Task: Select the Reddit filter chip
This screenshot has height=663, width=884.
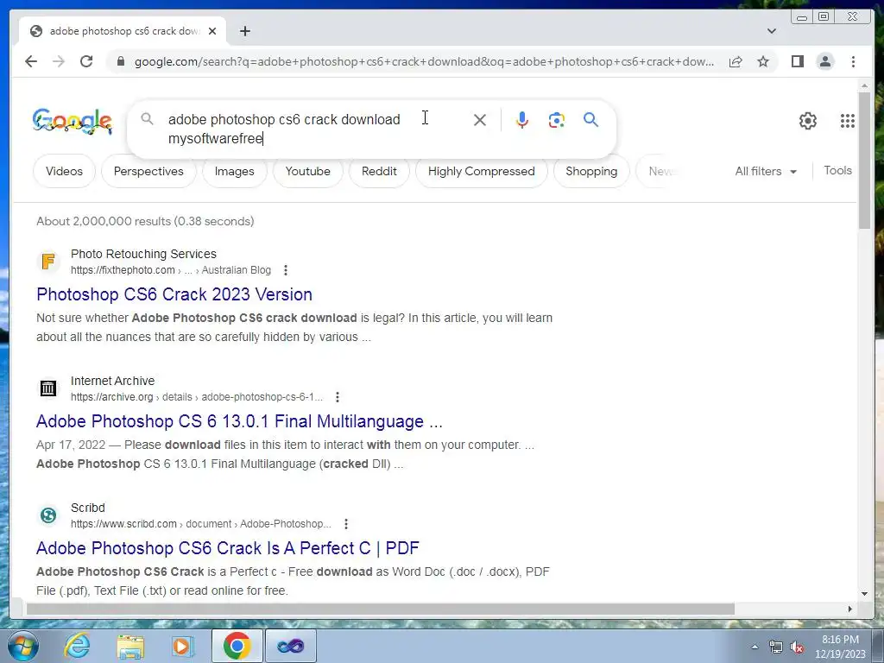Action: [379, 172]
